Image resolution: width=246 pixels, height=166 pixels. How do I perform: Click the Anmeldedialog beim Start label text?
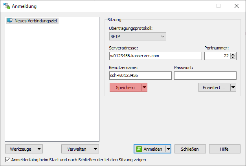(79, 160)
